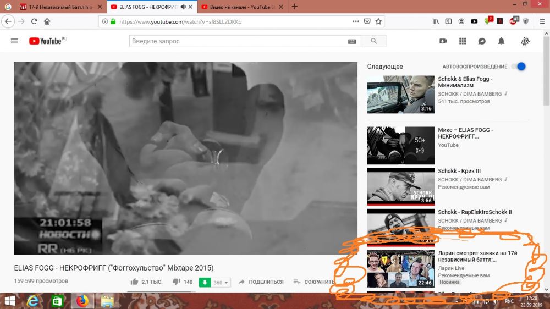This screenshot has width=550, height=309.
Task: Open YouTube messages icon
Action: [x=482, y=41]
